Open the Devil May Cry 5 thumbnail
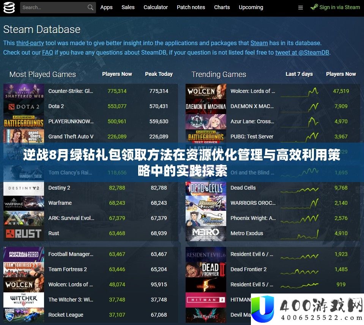 click(x=206, y=315)
